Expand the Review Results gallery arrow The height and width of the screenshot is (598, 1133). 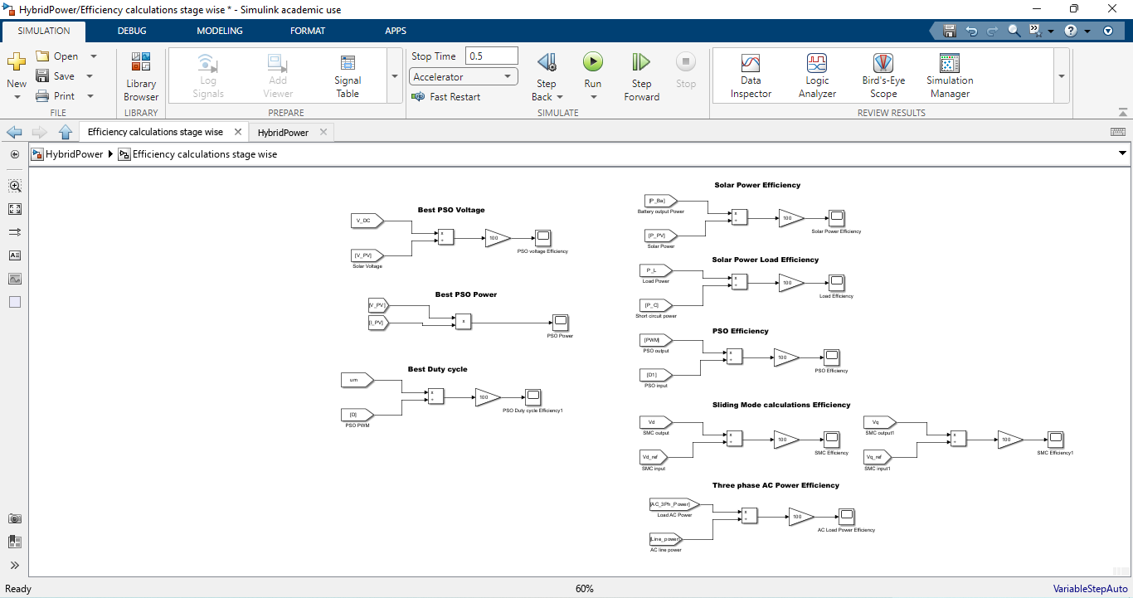(1062, 76)
